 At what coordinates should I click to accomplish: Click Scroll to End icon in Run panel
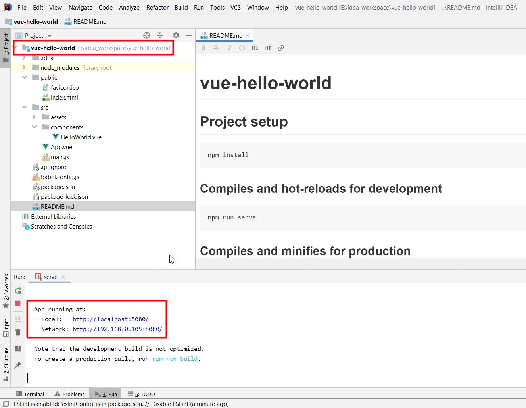[x=18, y=319]
